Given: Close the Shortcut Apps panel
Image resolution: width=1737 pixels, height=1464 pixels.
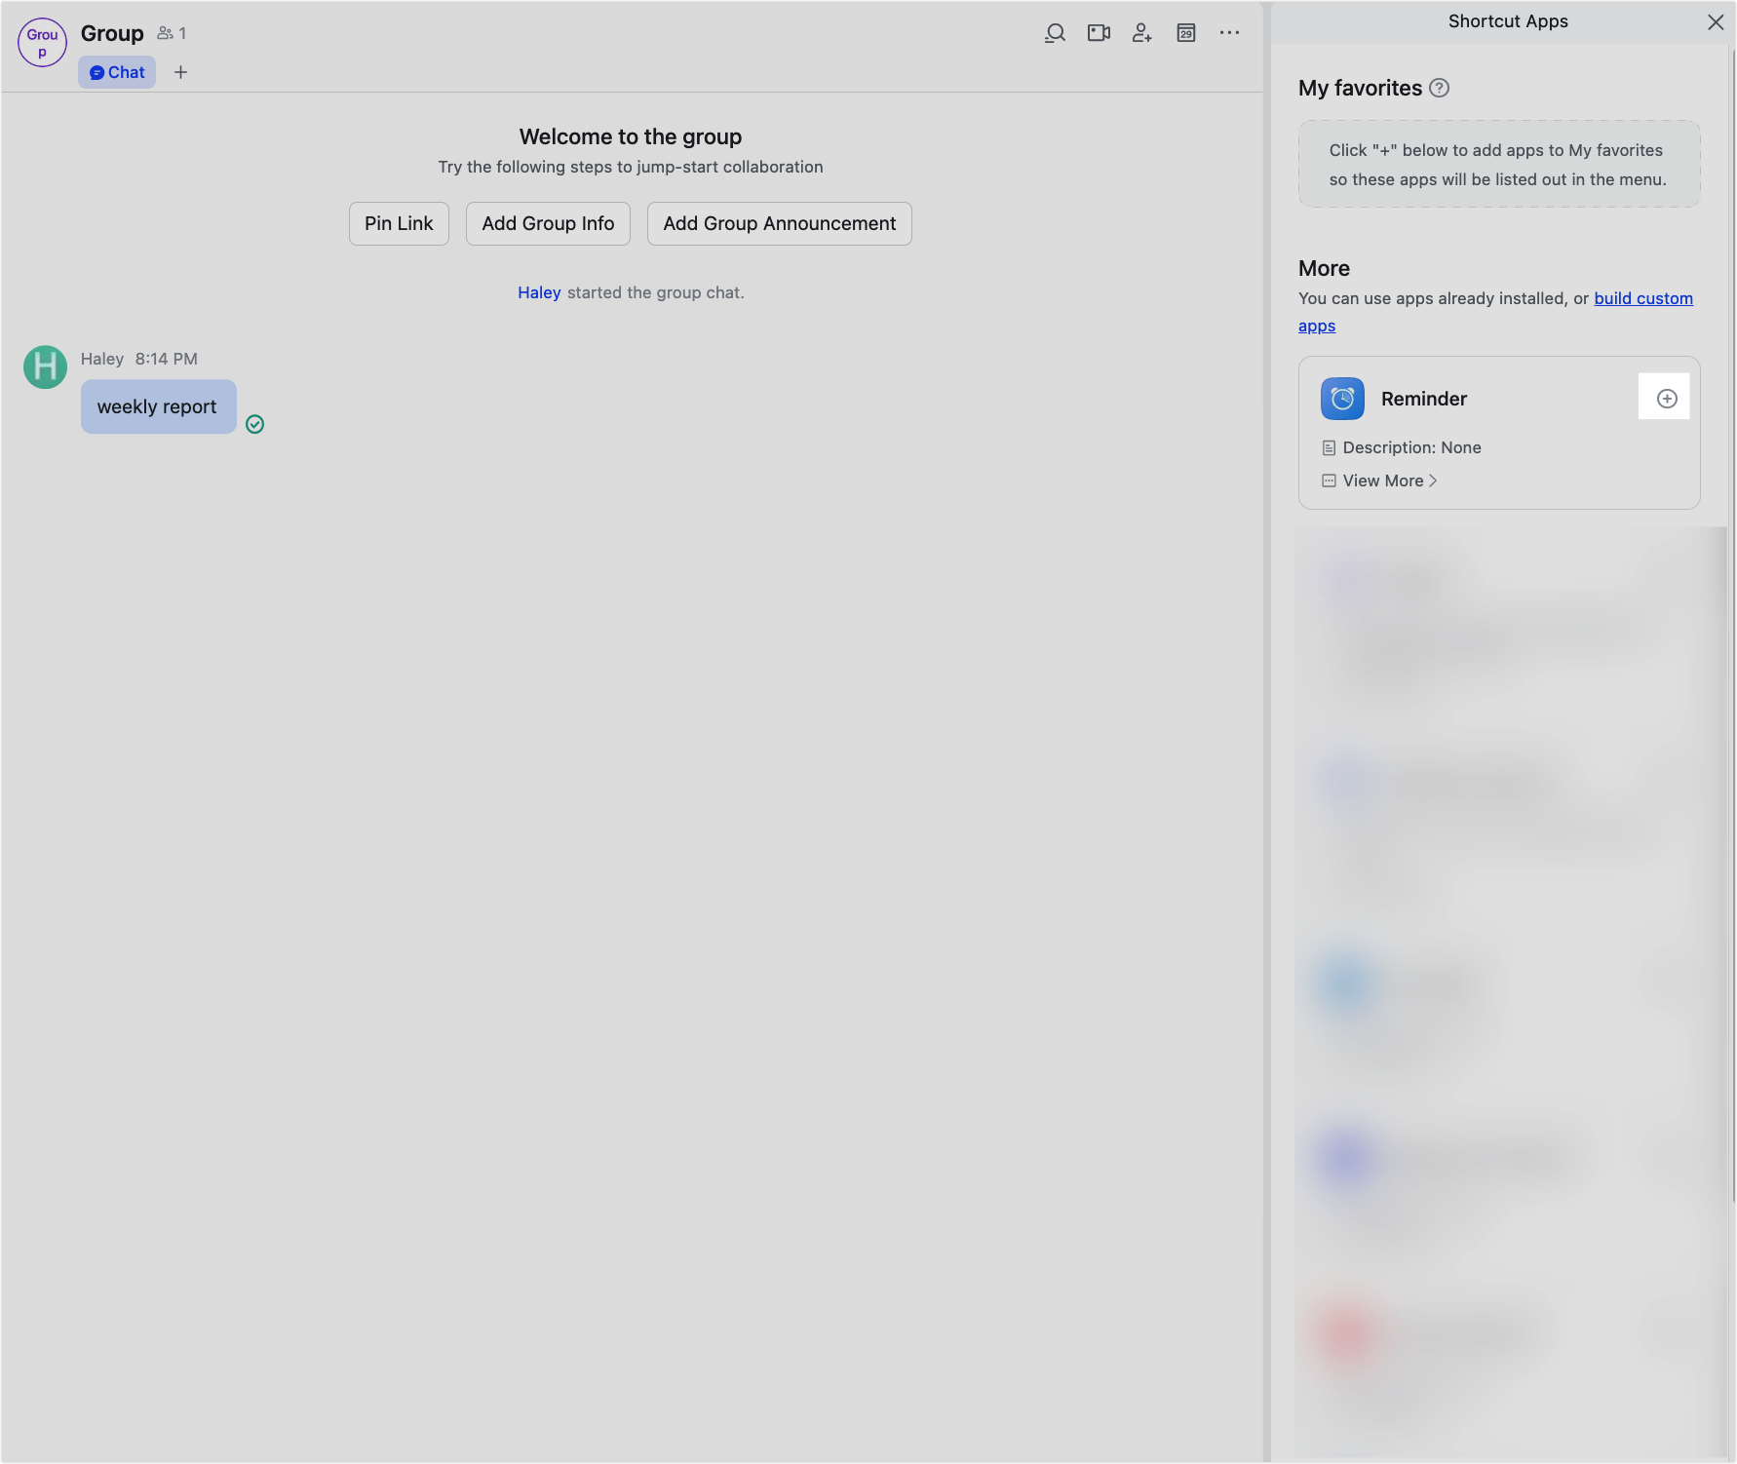Looking at the screenshot, I should 1716,21.
